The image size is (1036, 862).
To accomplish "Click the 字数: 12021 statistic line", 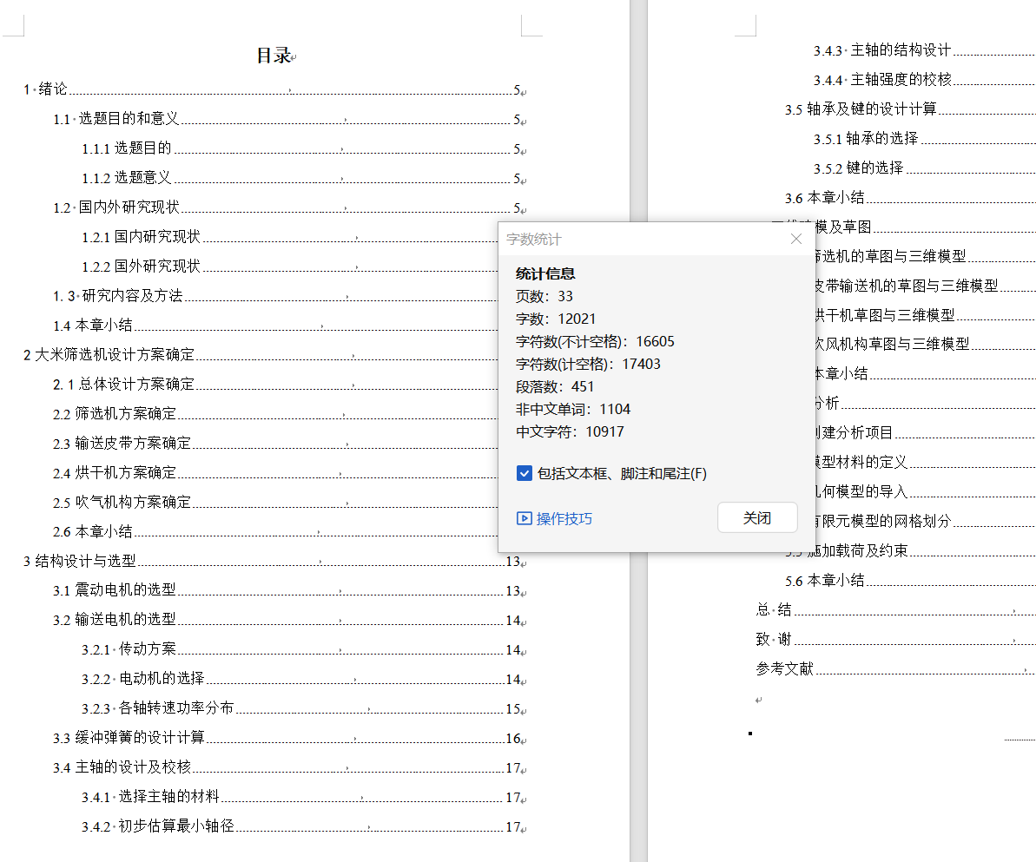I will click(556, 319).
